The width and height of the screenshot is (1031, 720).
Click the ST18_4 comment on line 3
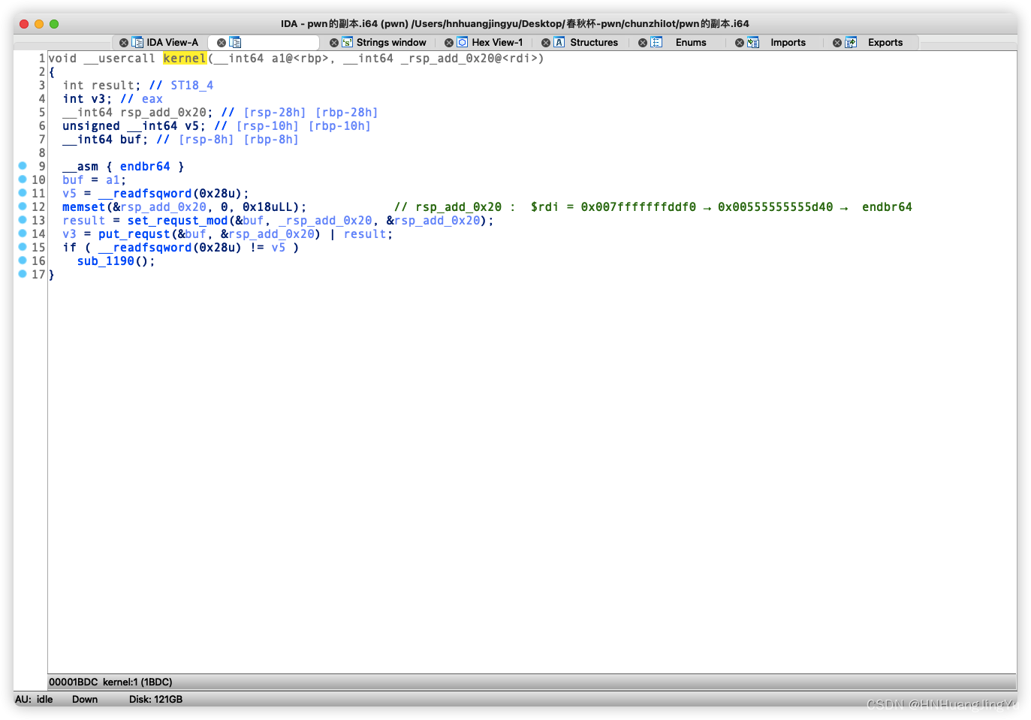[191, 86]
